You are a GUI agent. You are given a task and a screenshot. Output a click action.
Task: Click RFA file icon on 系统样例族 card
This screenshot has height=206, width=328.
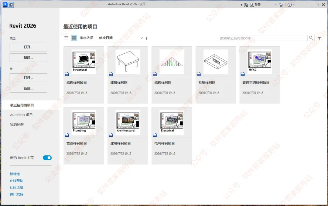199,74
